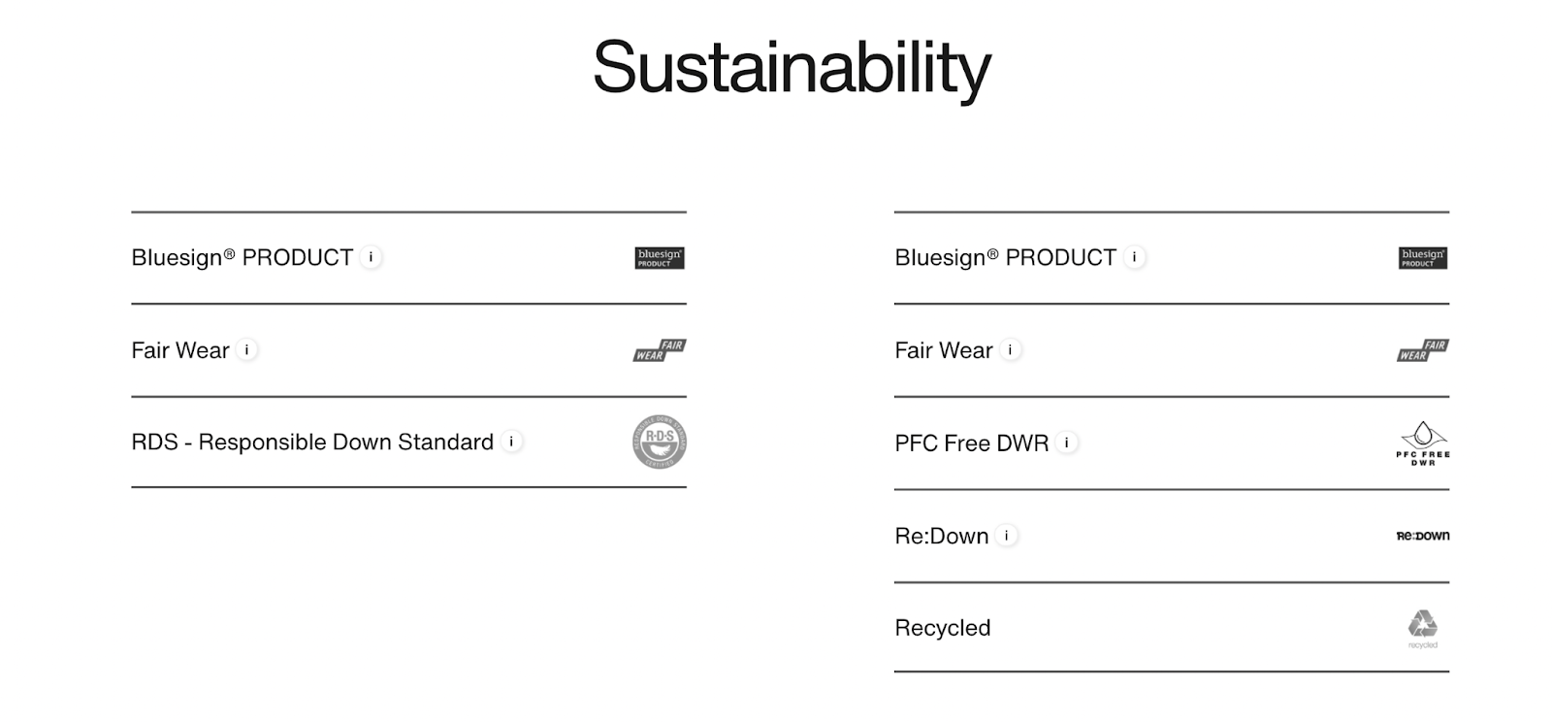Expand details for RDS Responsible Down Standard
The width and height of the screenshot is (1552, 722).
(x=511, y=442)
